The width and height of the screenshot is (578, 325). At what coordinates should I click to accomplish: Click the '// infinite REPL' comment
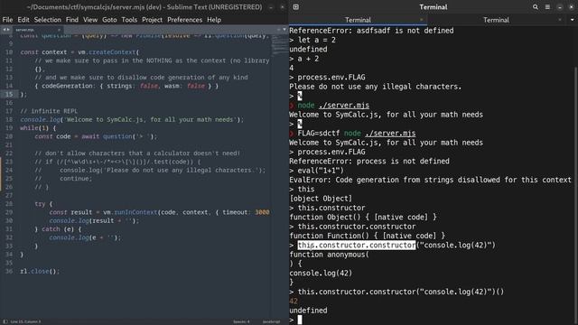click(49, 111)
